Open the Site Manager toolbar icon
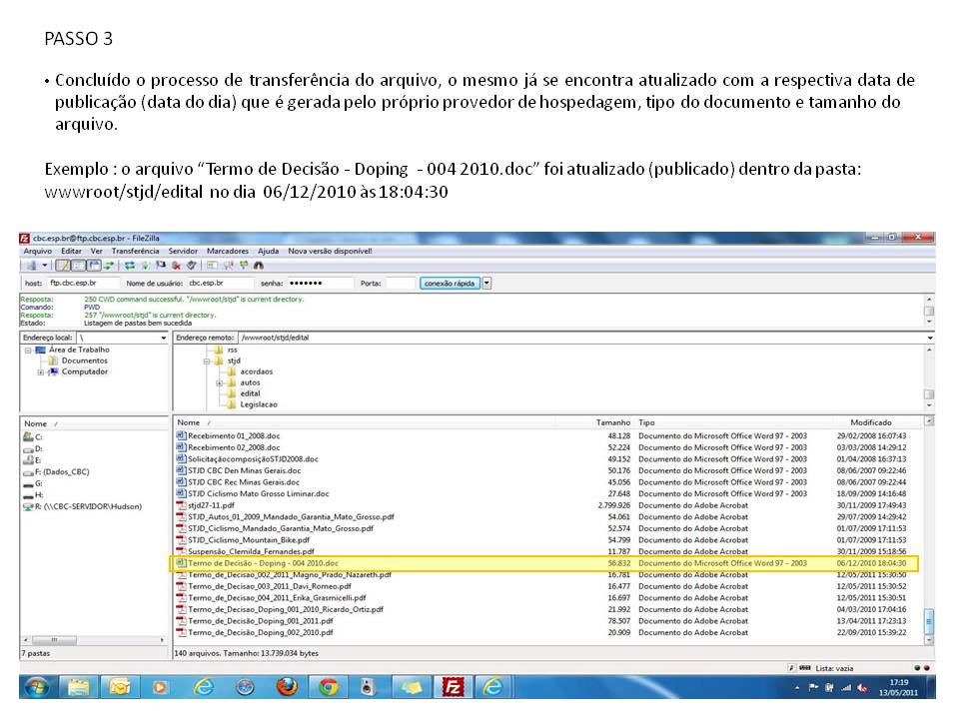Image resolution: width=959 pixels, height=719 pixels. coord(29,266)
